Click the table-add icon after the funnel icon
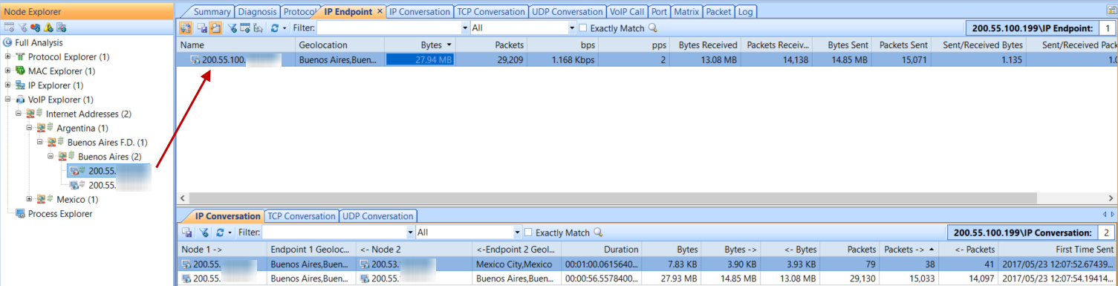The image size is (1118, 286). coord(245,27)
